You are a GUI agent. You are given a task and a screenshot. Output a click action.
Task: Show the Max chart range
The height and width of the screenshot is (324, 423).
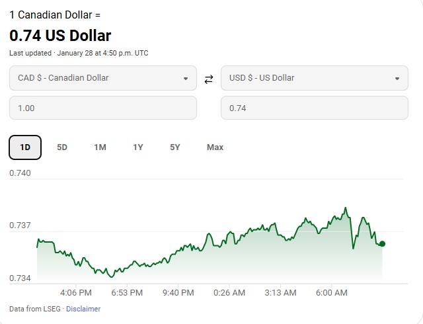(x=215, y=147)
